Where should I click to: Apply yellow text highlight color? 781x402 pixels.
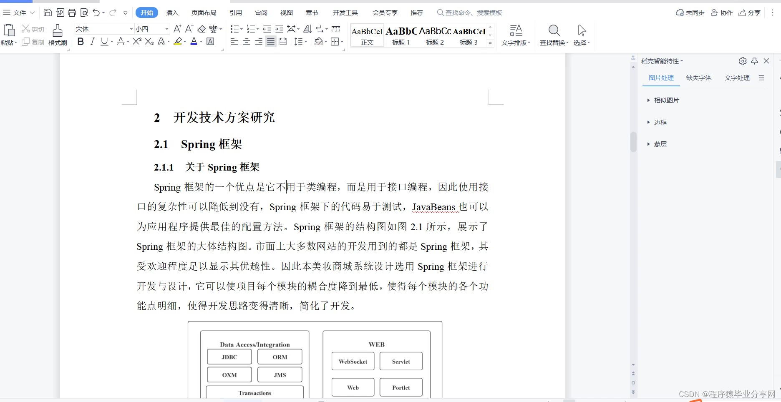point(178,41)
